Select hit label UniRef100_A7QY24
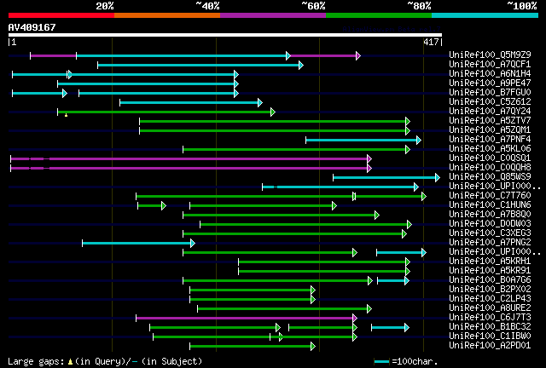Screen dimensions: 546x368 (x=490, y=111)
